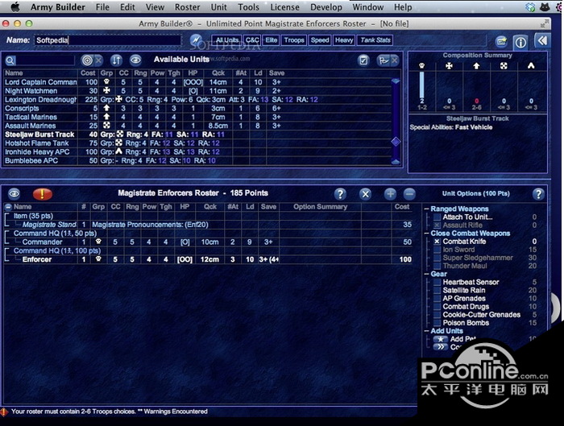The width and height of the screenshot is (564, 426).
Task: Open the Tools menu
Action: (x=248, y=6)
